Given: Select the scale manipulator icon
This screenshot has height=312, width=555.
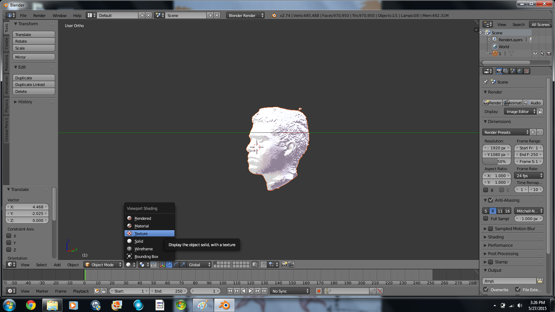Looking at the screenshot, I should [183, 265].
